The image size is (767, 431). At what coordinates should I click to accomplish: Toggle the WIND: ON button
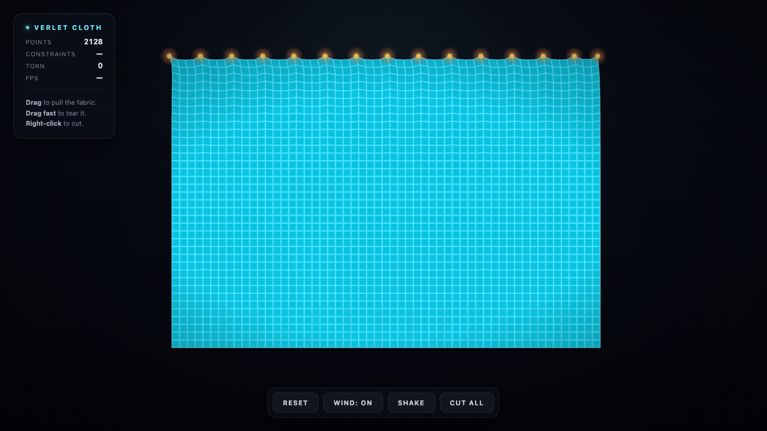point(353,403)
